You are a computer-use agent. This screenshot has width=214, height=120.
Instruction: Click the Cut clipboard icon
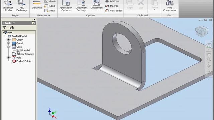141,5
